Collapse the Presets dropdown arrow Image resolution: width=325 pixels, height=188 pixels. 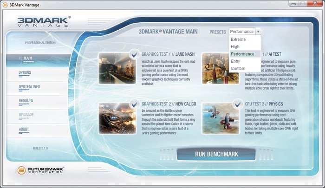pos(258,32)
